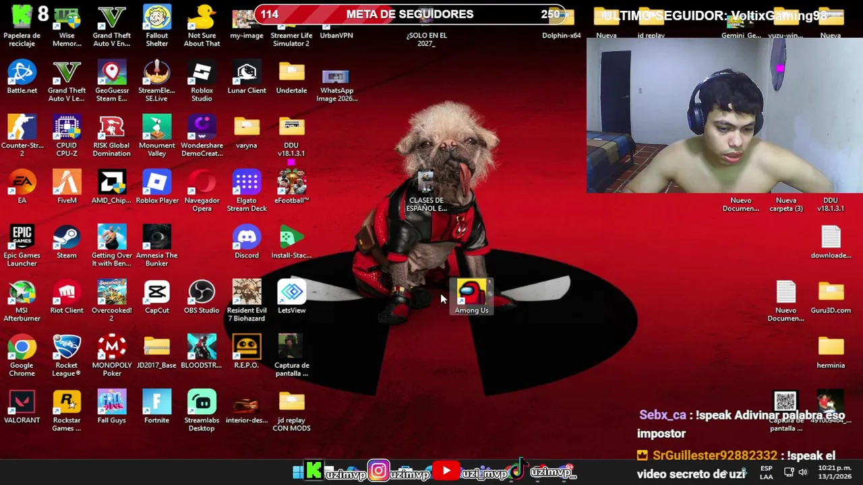863x485 pixels.
Task: Open MONOPOLY Poker icon
Action: coord(112,356)
